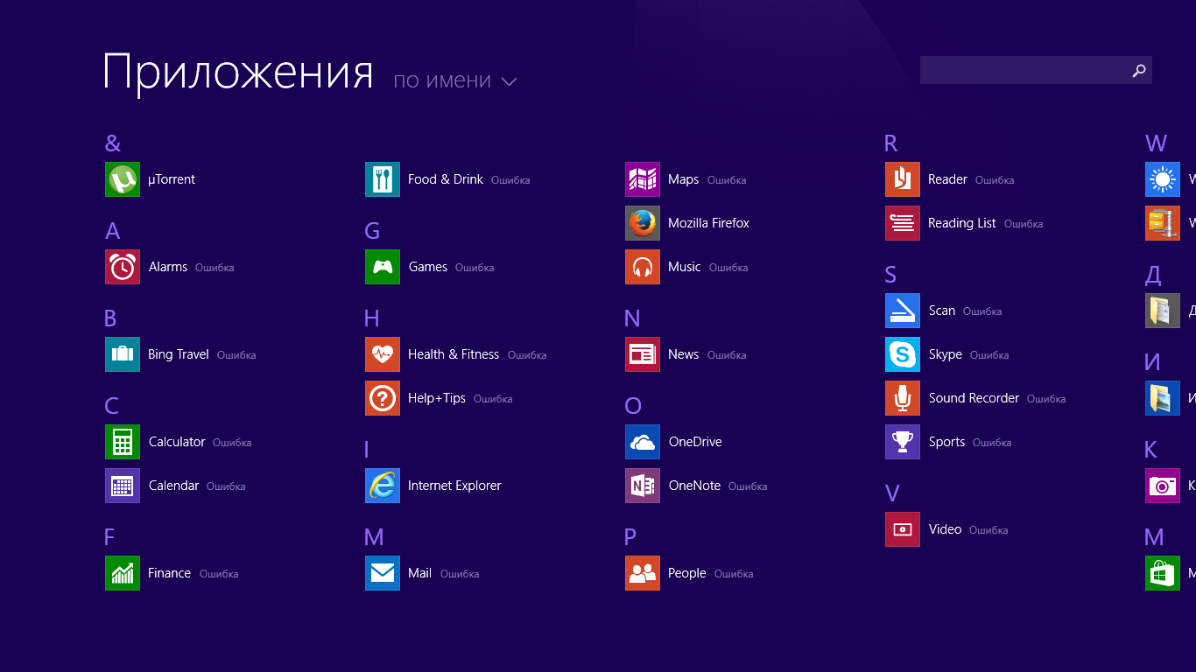The height and width of the screenshot is (672, 1196).
Task: Open the green Store shopping bag icon
Action: coord(1163,573)
